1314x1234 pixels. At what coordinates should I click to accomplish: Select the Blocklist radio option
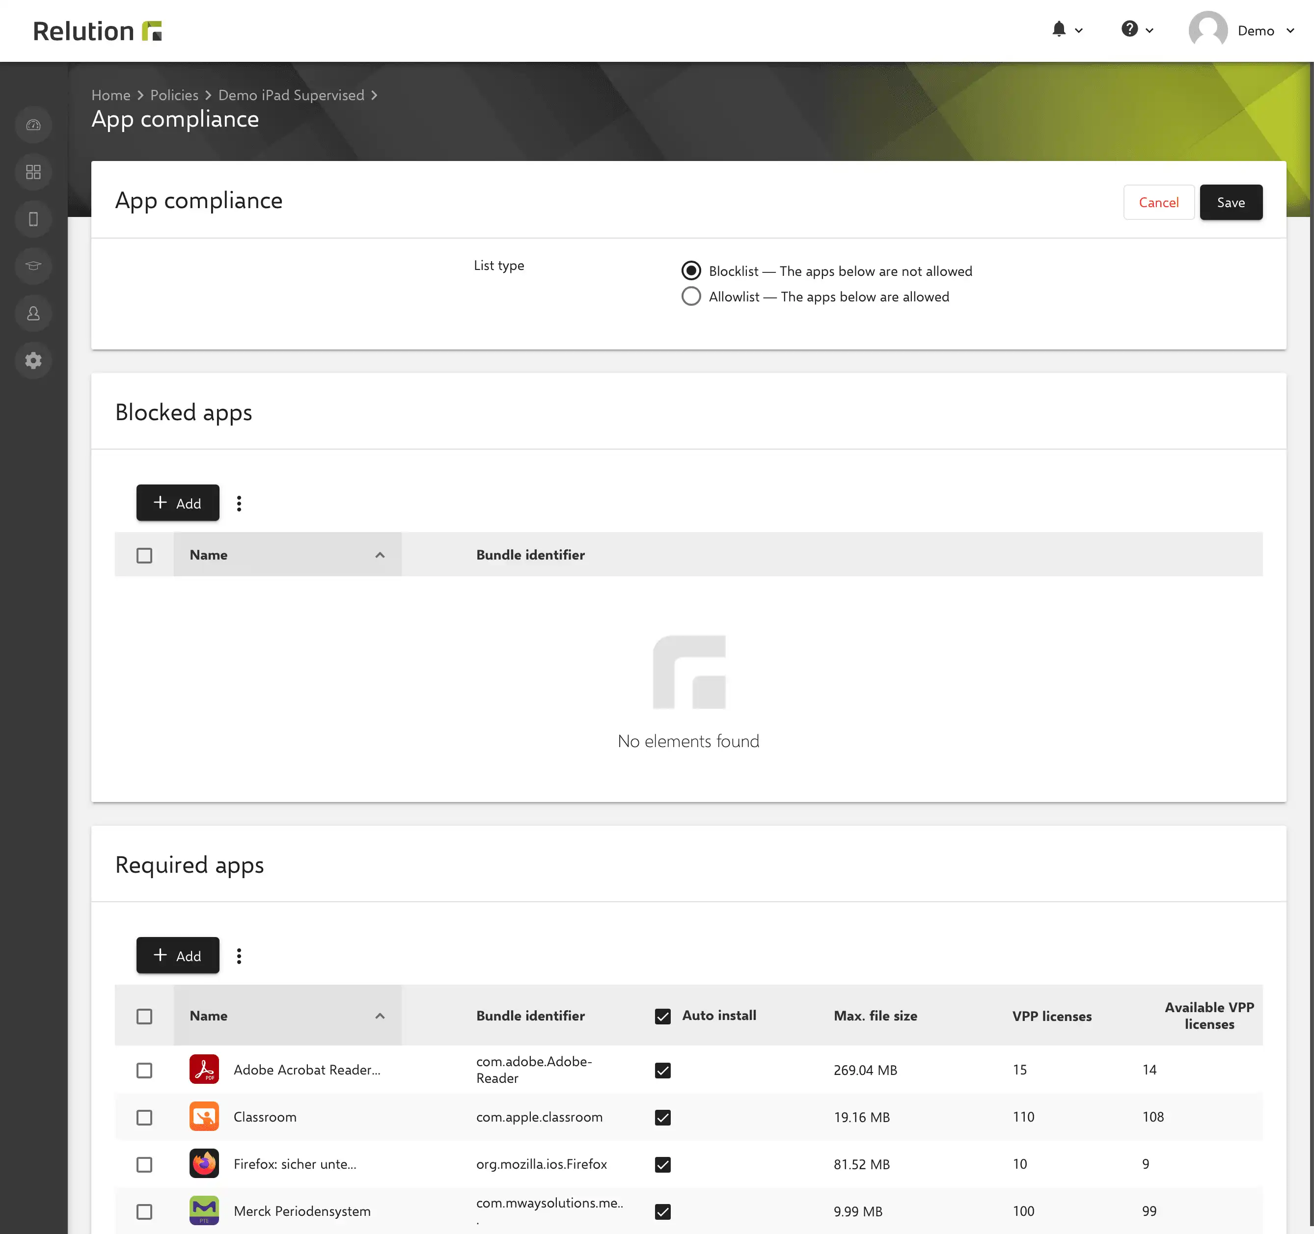691,271
